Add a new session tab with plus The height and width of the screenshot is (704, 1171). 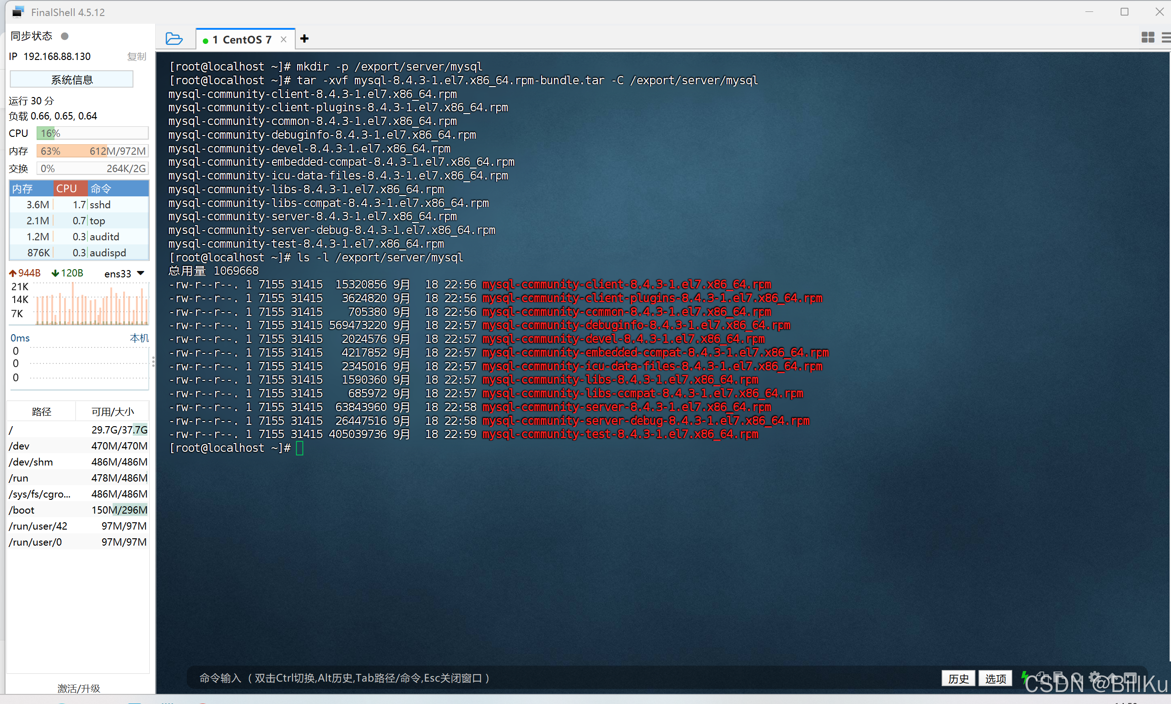304,38
